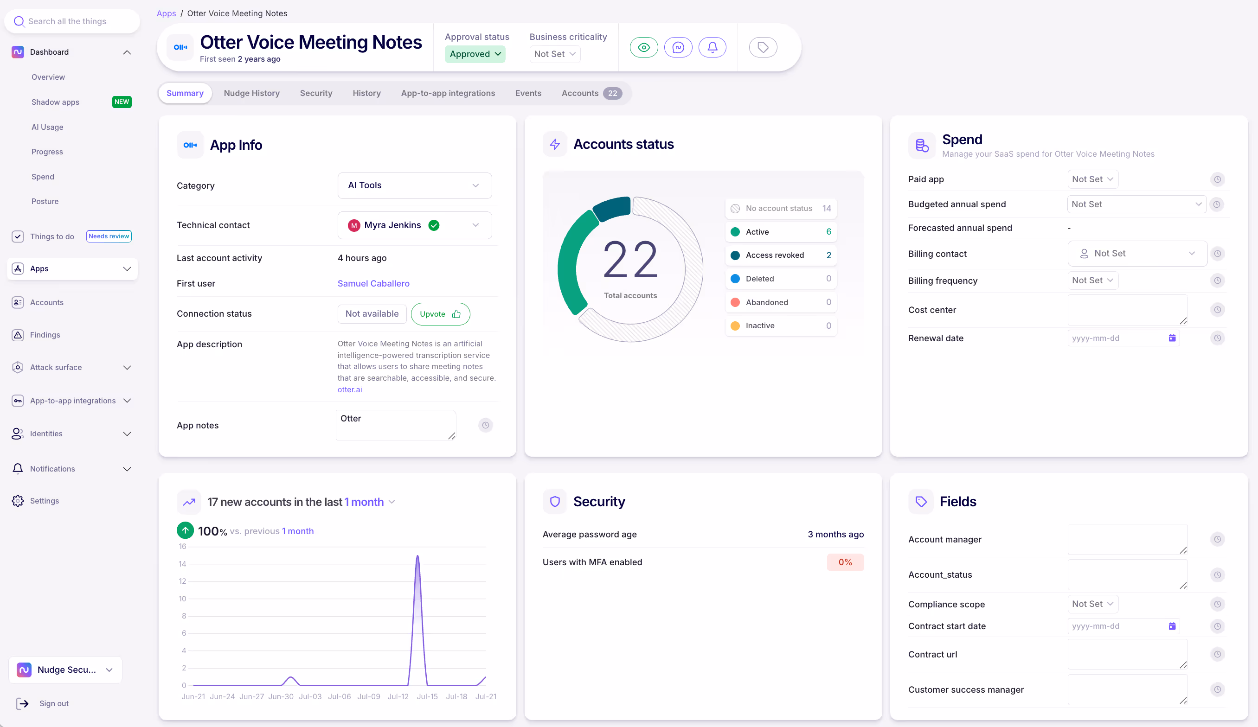Screen dimensions: 1258x727
Task: Click the history clock icon for Account_status
Action: pyautogui.click(x=1218, y=575)
